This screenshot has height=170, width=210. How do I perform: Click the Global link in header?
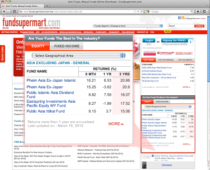pyautogui.click(x=203, y=19)
